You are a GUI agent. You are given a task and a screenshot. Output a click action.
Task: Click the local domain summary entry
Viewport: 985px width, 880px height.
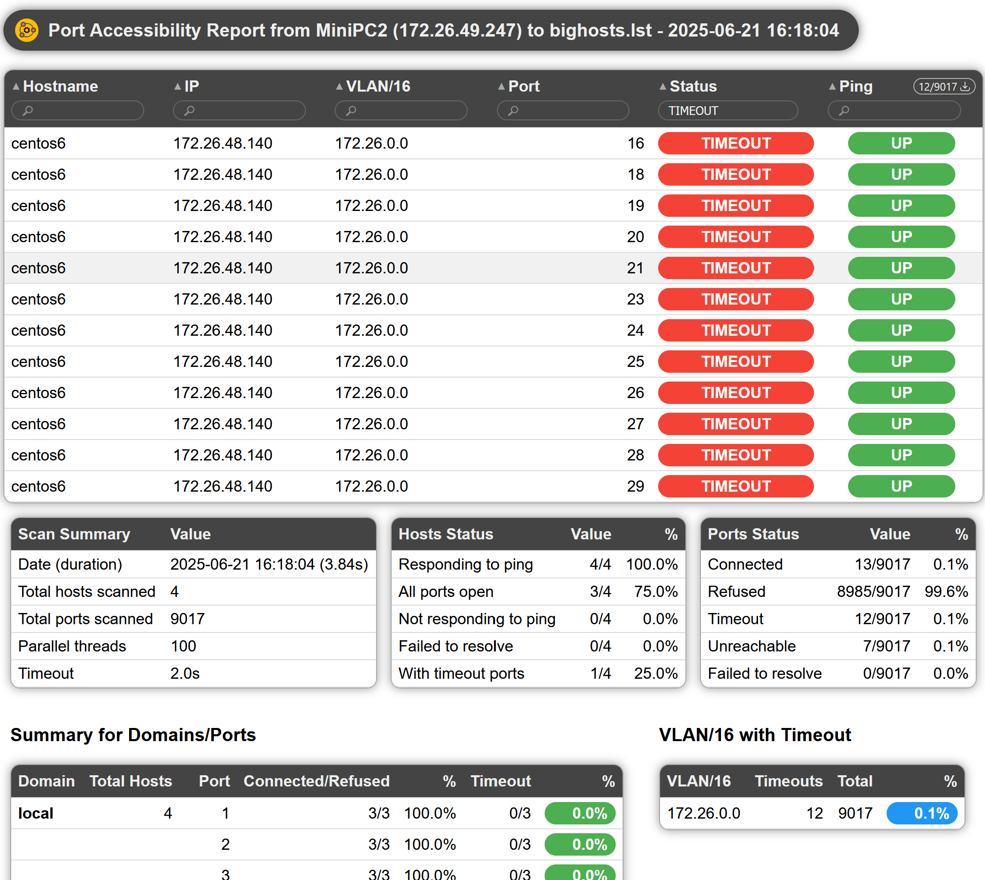click(36, 813)
